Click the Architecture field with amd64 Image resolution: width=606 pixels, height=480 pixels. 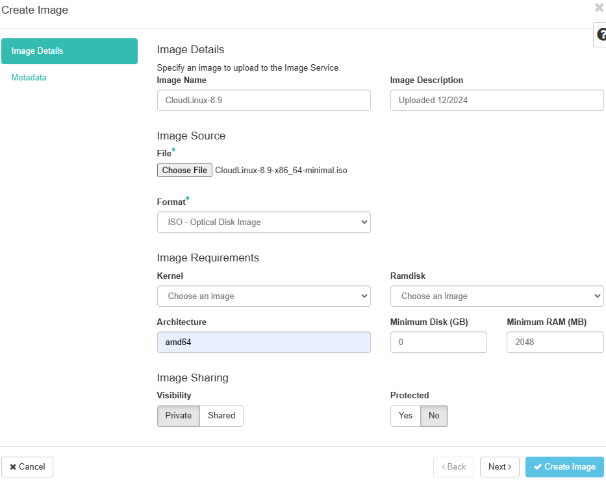[264, 342]
